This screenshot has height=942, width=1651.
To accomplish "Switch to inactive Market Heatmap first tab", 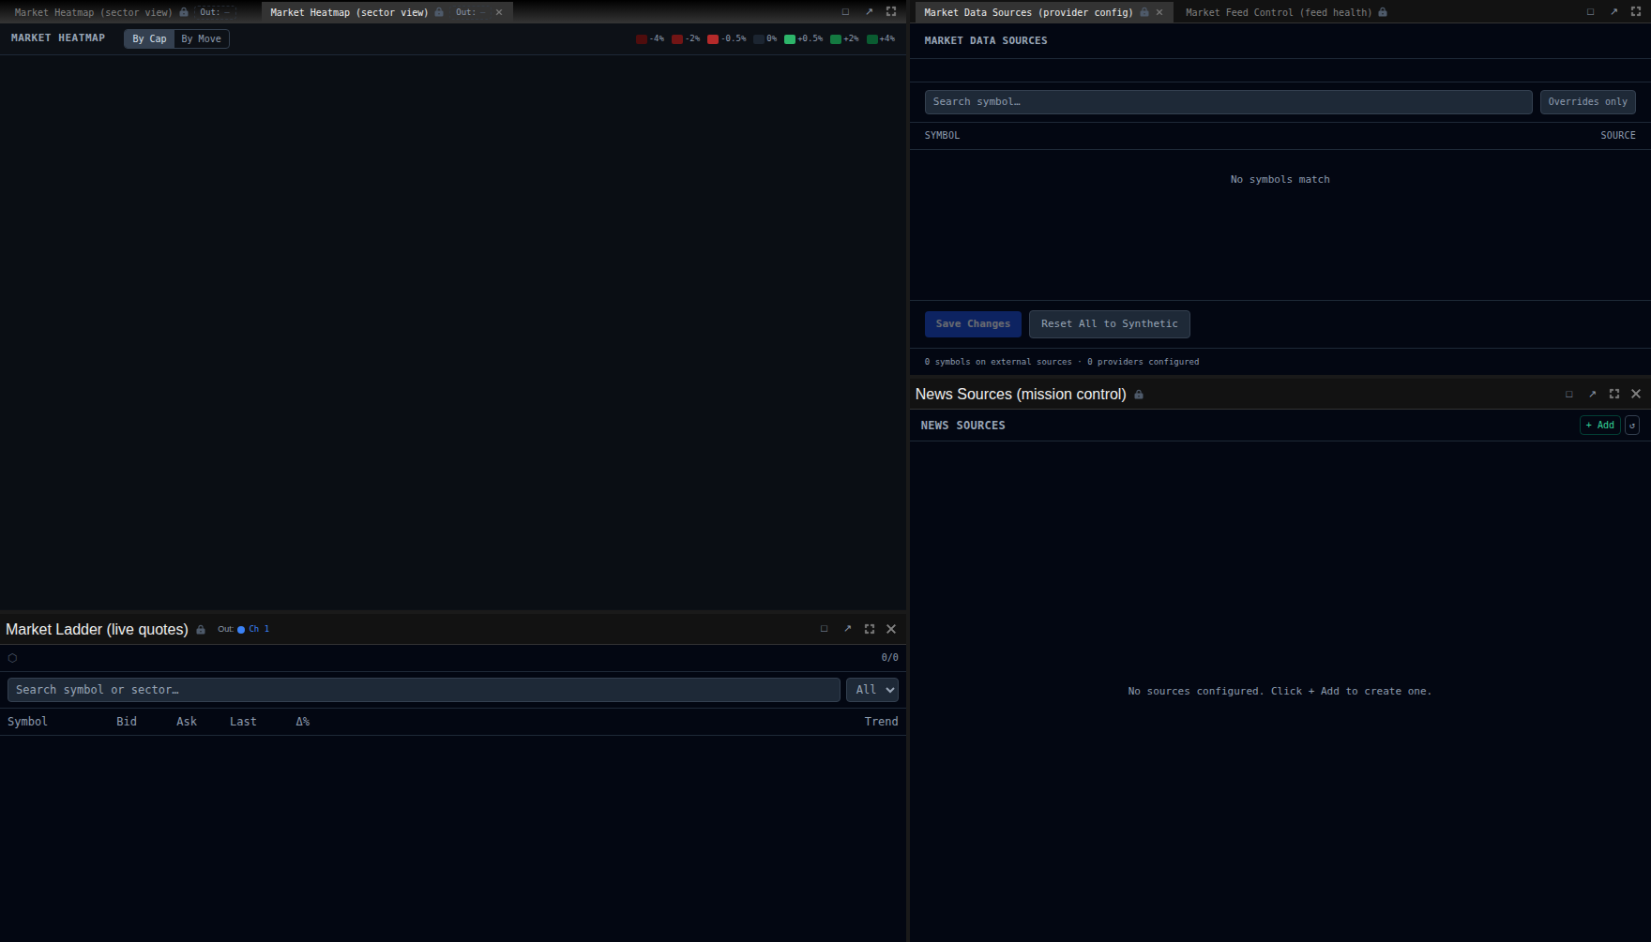I will (93, 12).
